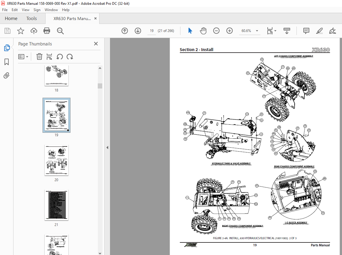Print the document using printer icon

tap(47, 31)
